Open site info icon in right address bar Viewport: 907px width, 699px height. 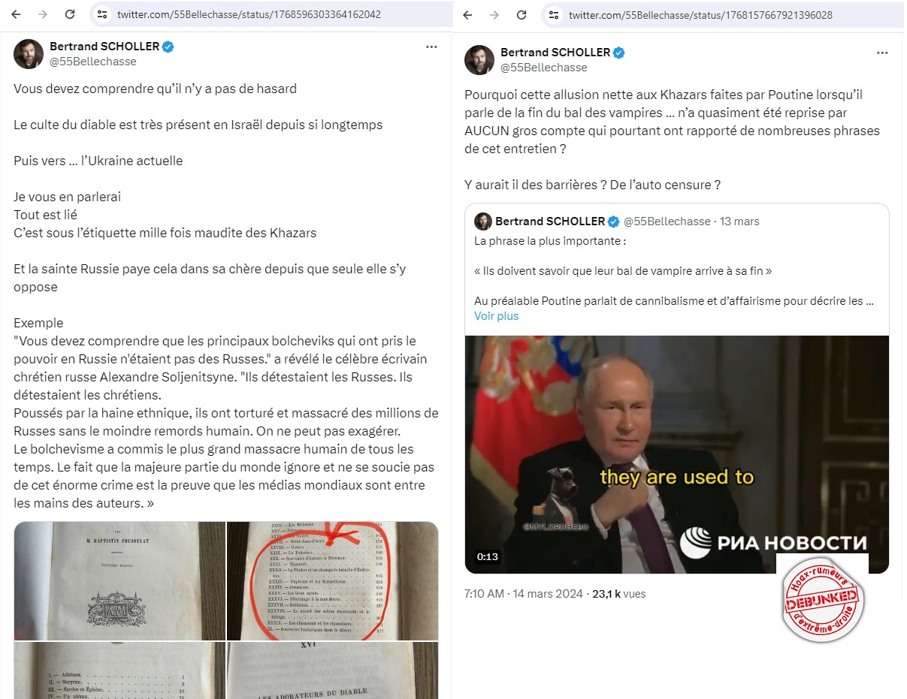click(554, 15)
